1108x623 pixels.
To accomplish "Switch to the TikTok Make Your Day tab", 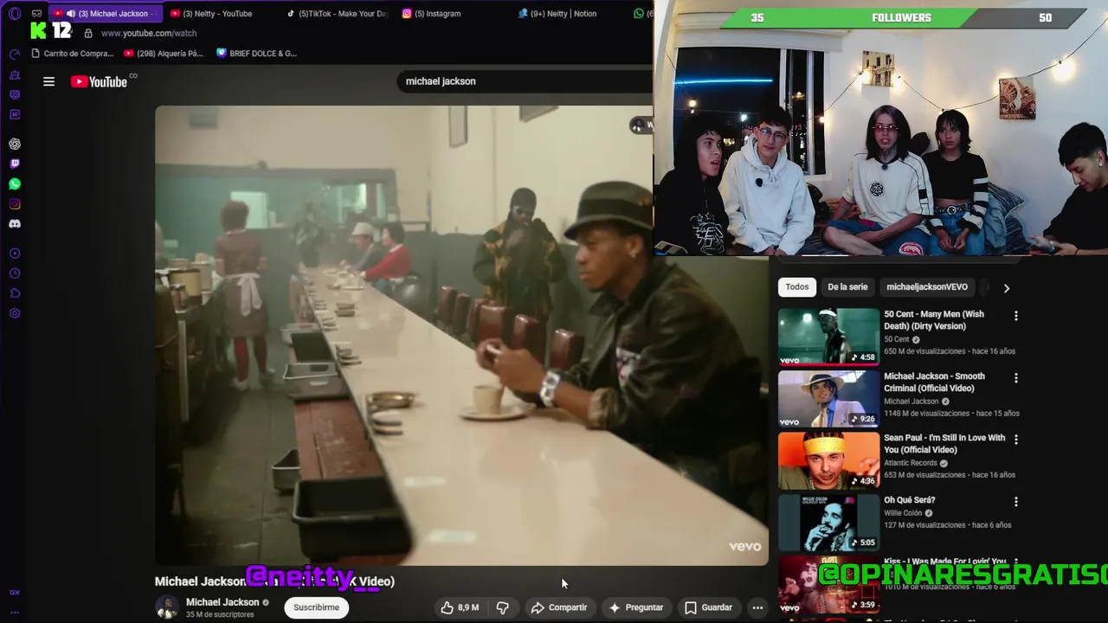I will pyautogui.click(x=338, y=14).
